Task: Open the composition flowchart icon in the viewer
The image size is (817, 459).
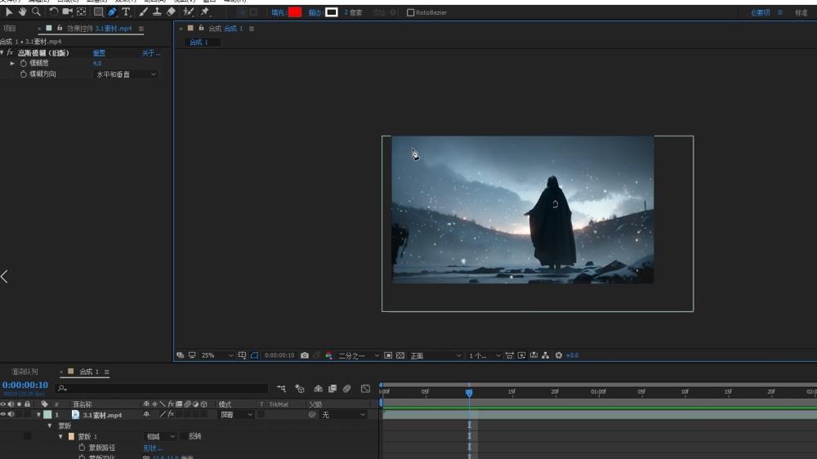Action: [x=546, y=355]
